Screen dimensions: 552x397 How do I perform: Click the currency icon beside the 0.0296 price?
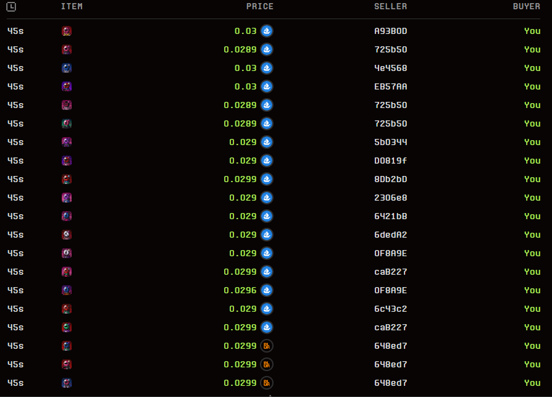tap(266, 290)
